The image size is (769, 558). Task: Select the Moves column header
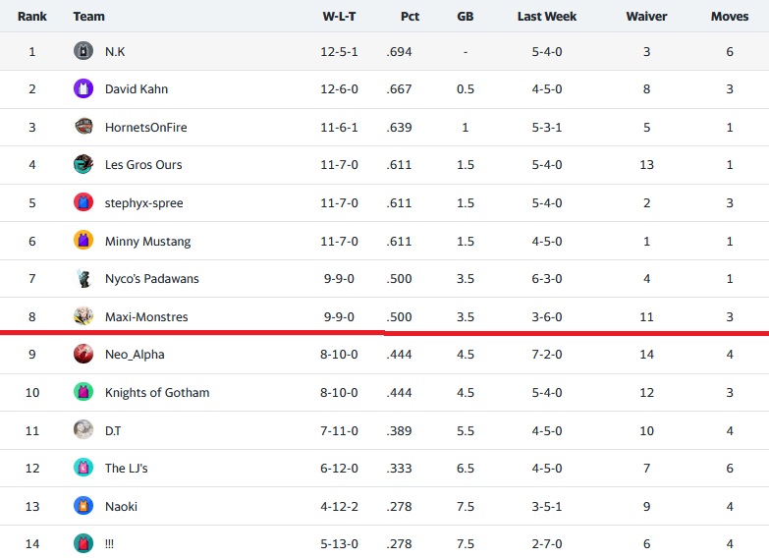click(x=730, y=16)
